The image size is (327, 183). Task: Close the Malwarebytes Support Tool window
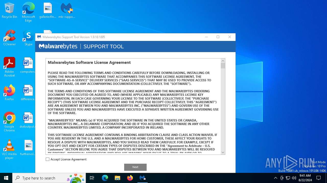point(230,37)
